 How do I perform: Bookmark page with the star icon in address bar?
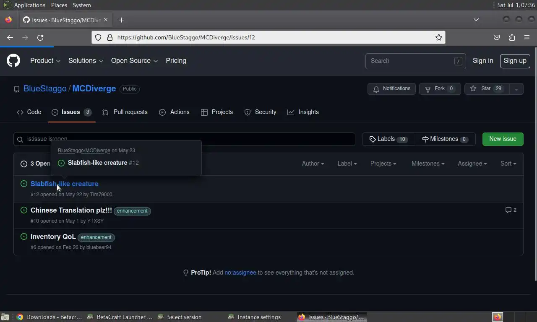click(x=439, y=37)
